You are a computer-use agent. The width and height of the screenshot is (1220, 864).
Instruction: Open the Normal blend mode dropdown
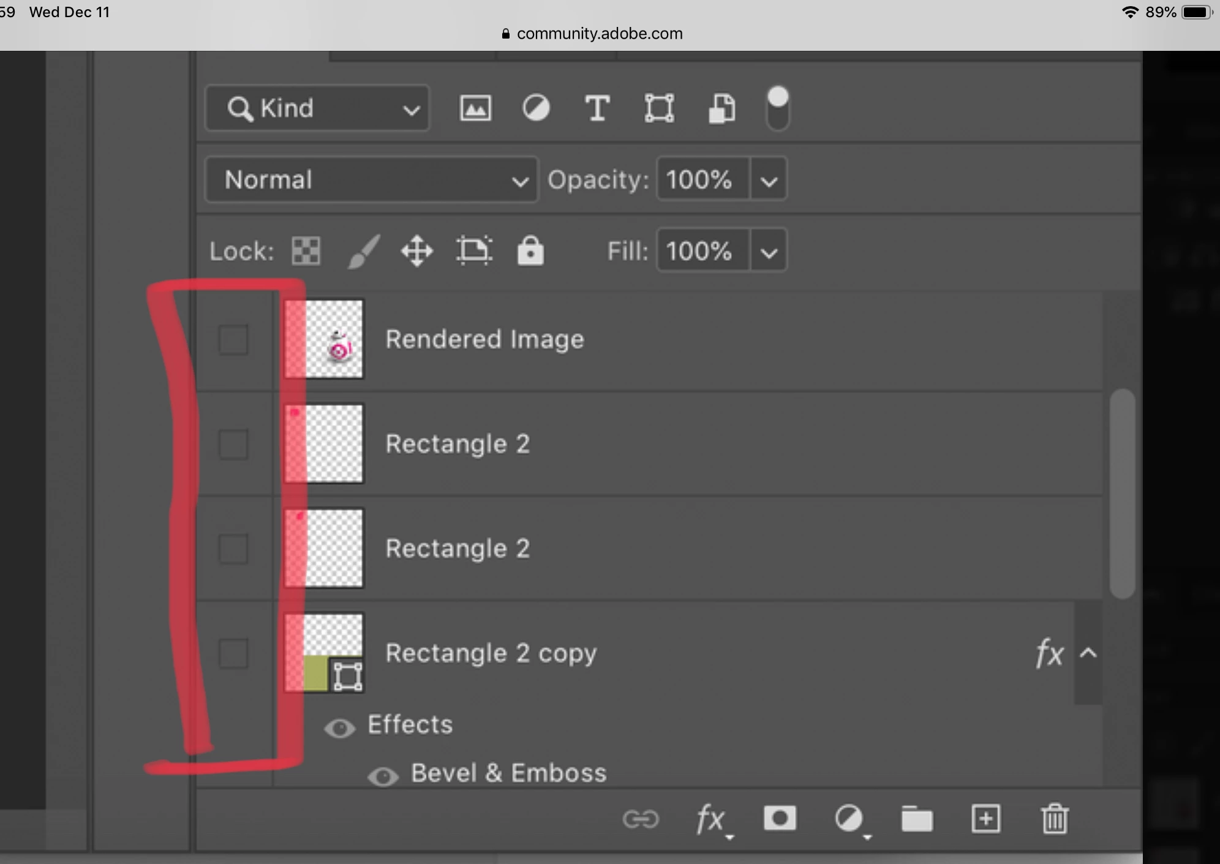coord(372,180)
